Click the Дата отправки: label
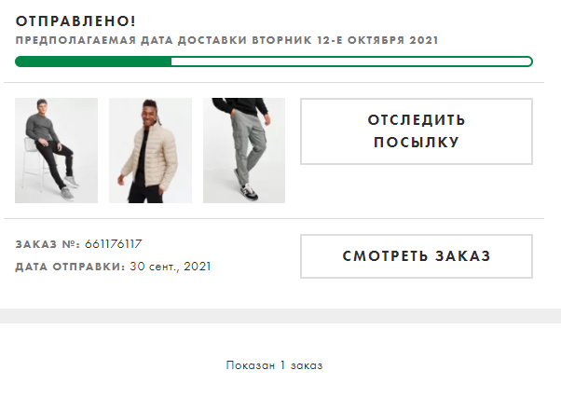Screen dimensions: 561x398 (x=70, y=267)
